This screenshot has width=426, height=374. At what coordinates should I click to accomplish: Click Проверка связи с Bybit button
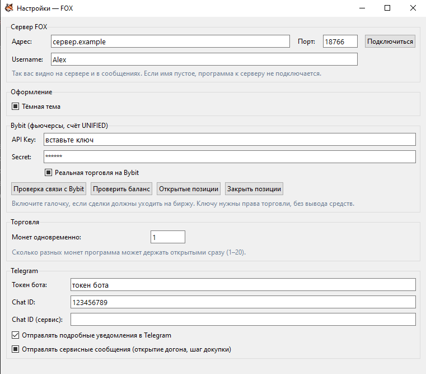pyautogui.click(x=49, y=189)
